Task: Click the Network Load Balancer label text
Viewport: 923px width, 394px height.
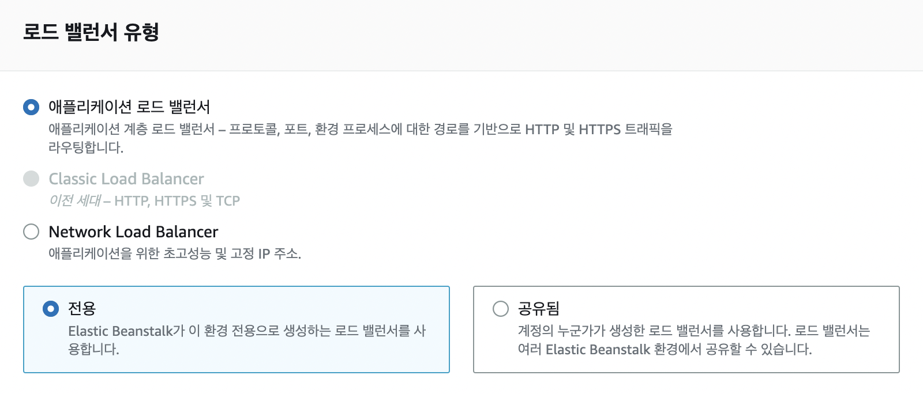Action: click(x=133, y=232)
